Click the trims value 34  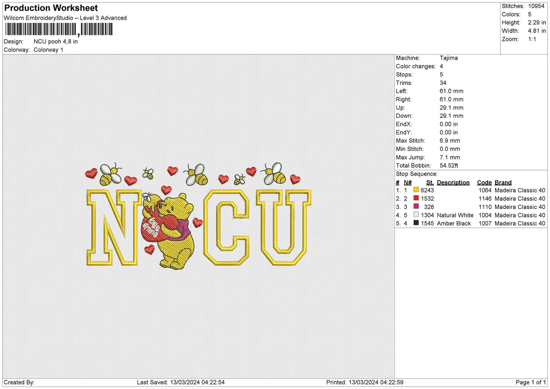click(x=443, y=83)
